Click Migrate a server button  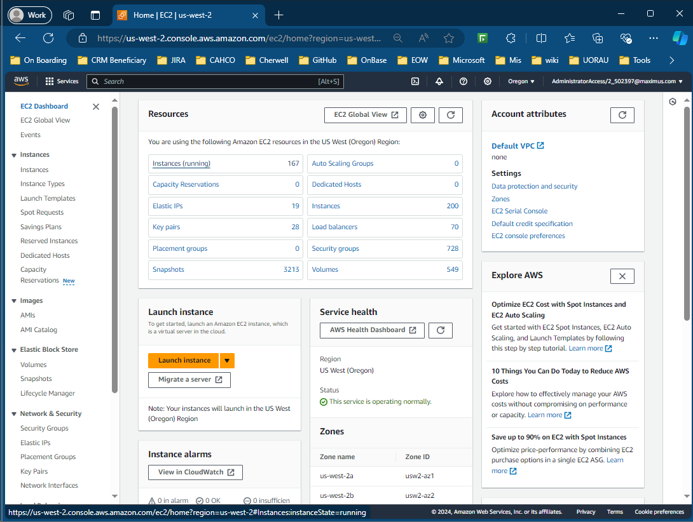[189, 380]
